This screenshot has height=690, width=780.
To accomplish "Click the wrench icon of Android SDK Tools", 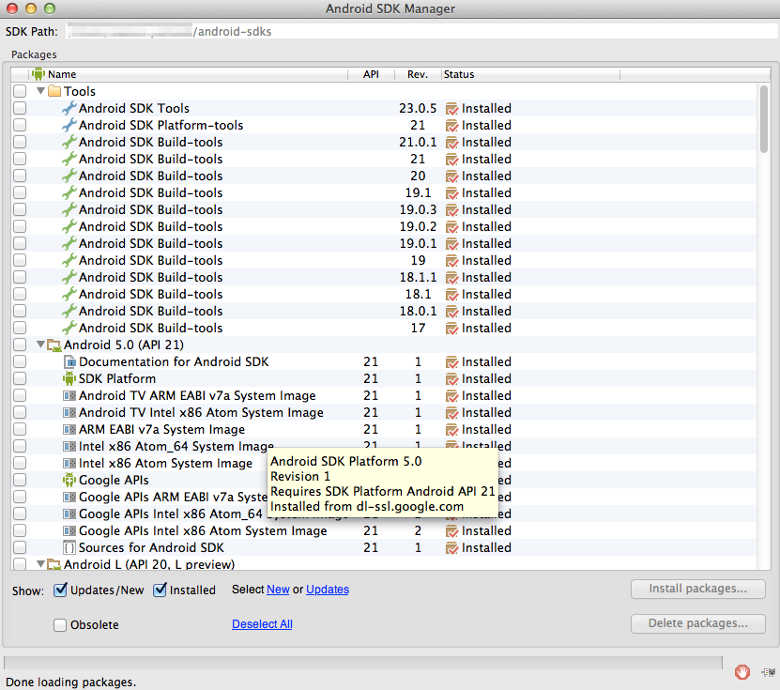I will 69,108.
